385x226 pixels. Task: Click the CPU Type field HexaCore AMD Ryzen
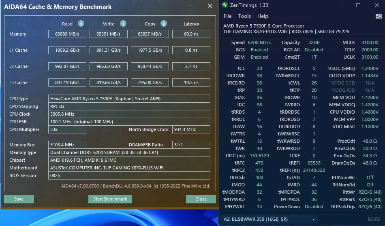129,99
